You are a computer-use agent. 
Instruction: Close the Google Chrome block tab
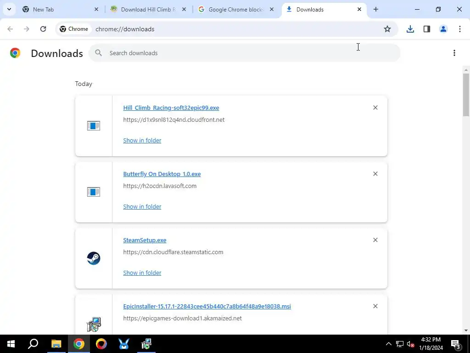click(x=272, y=9)
